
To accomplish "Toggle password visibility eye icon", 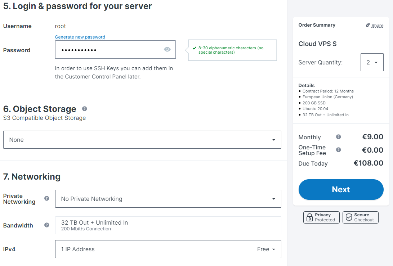I will [x=167, y=50].
